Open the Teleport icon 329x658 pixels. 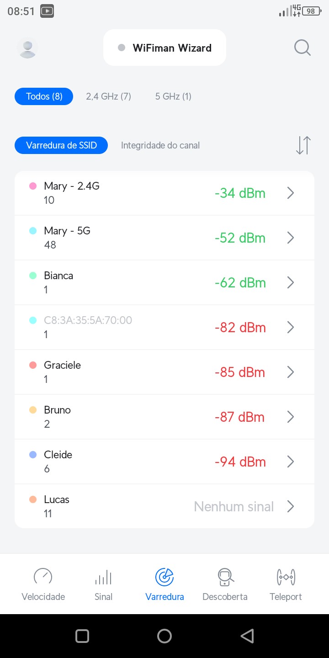(286, 577)
